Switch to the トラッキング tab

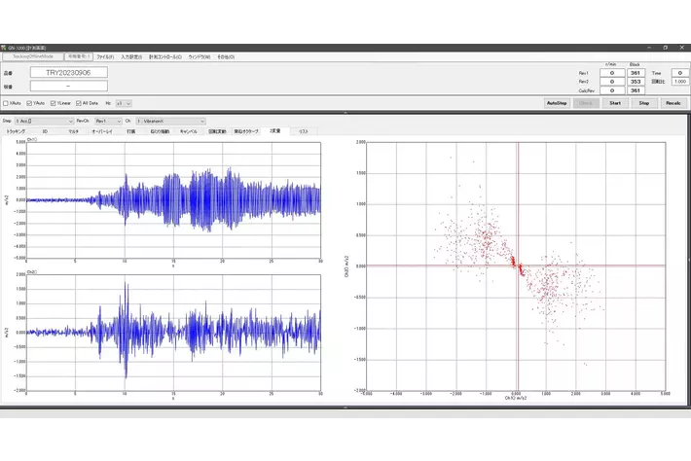(x=17, y=130)
